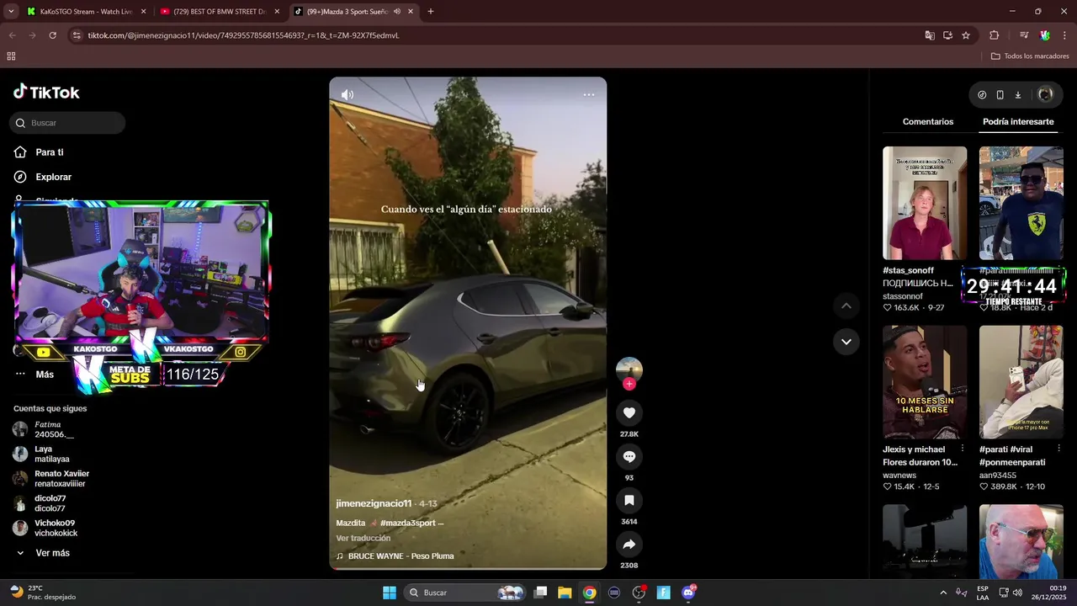Open the video's three-dot options menu

[589, 94]
